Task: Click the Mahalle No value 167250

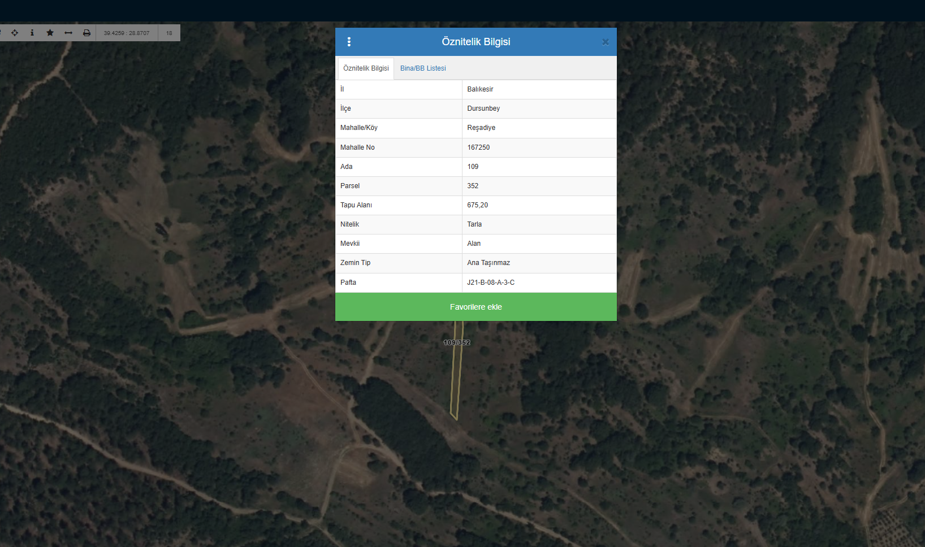Action: click(478, 147)
